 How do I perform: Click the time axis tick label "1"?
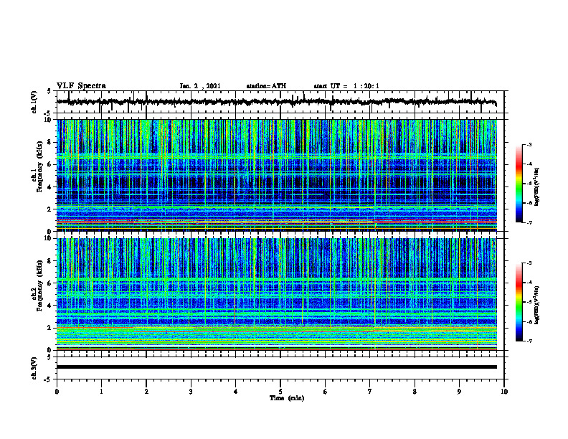coord(101,392)
